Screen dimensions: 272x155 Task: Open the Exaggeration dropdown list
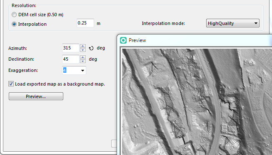82,70
